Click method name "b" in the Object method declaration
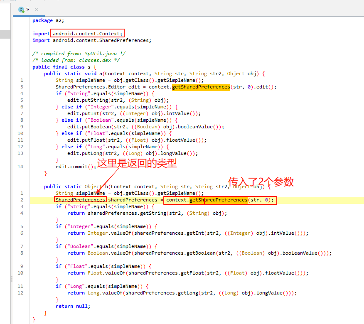This screenshot has height=324, width=364. [x=106, y=187]
